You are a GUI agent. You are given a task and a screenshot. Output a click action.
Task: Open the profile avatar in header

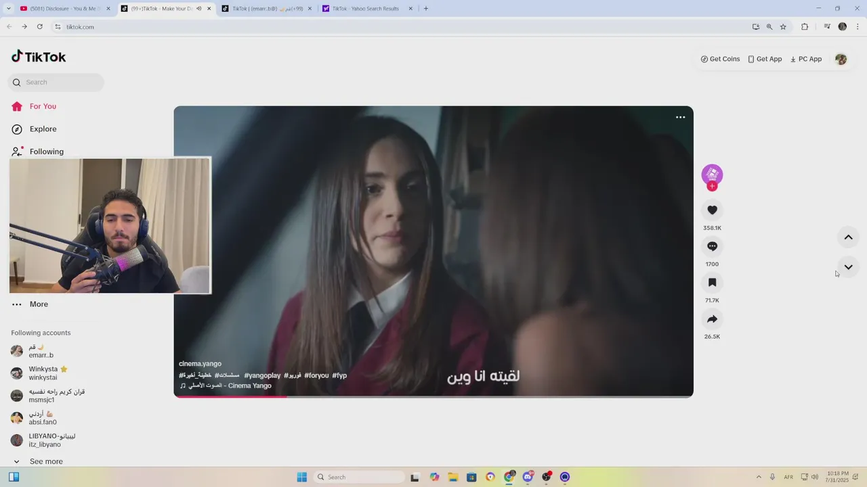pos(841,60)
